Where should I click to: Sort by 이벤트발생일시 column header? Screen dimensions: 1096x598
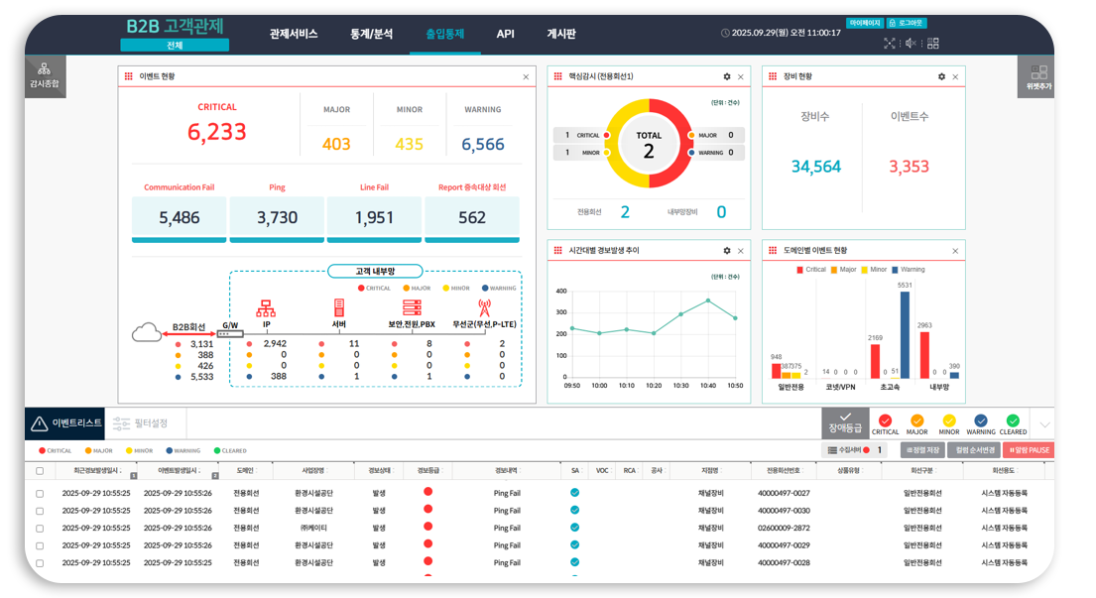click(x=179, y=471)
